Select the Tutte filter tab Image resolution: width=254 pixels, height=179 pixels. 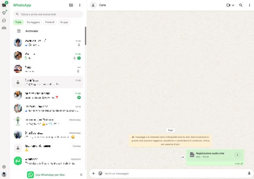[18, 22]
